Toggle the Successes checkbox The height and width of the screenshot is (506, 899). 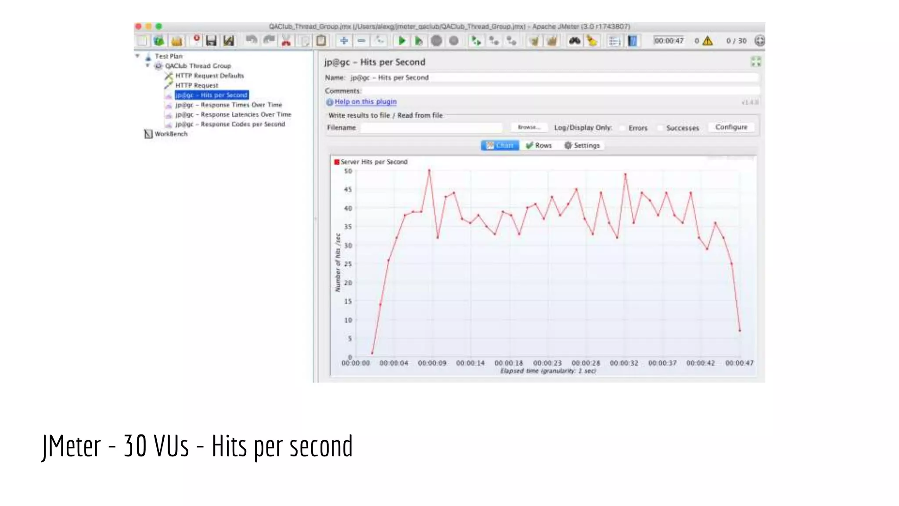tap(660, 128)
